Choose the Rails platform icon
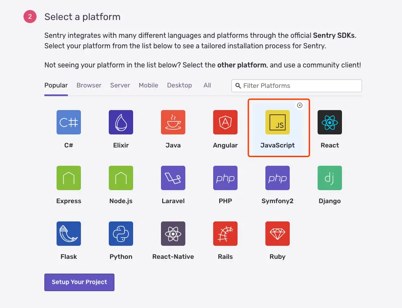Image resolution: width=402 pixels, height=308 pixels. point(225,234)
